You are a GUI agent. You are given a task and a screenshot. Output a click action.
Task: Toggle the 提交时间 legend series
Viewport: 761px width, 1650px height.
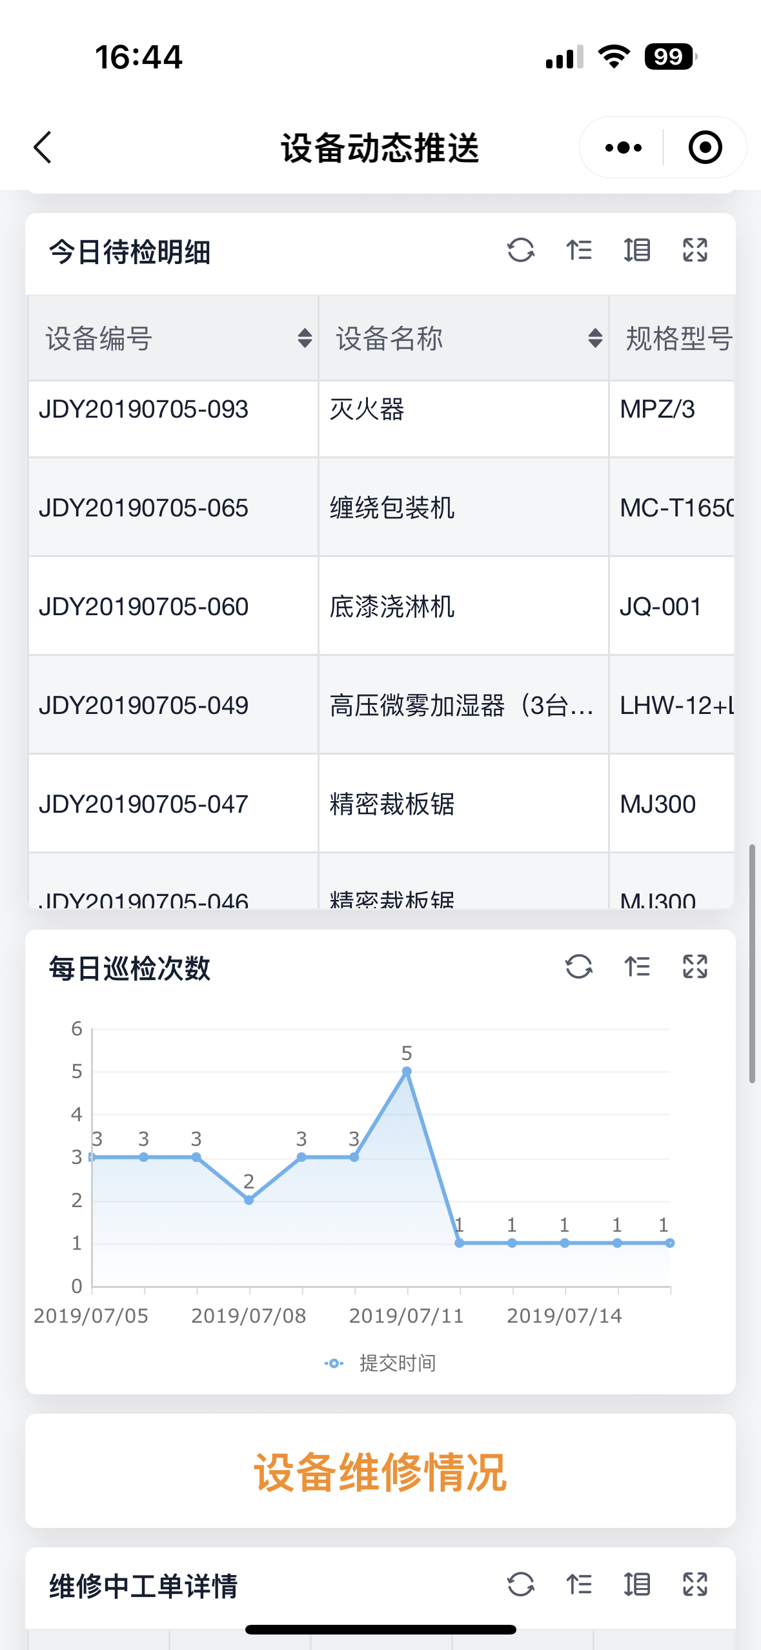tap(381, 1363)
